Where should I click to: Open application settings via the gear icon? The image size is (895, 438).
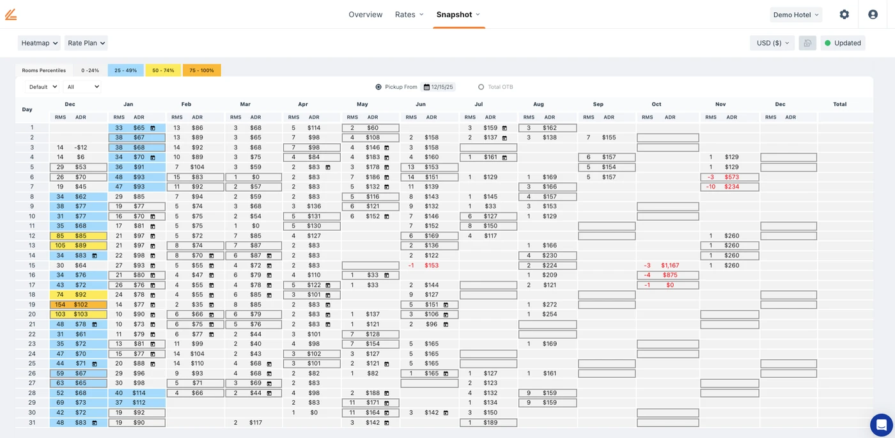844,13
